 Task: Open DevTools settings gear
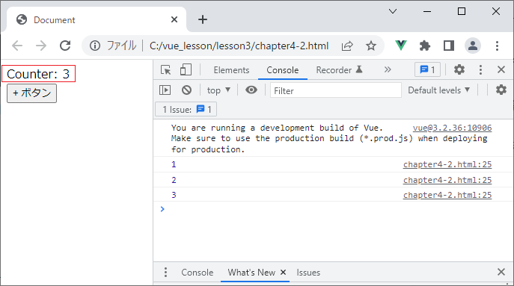click(459, 69)
